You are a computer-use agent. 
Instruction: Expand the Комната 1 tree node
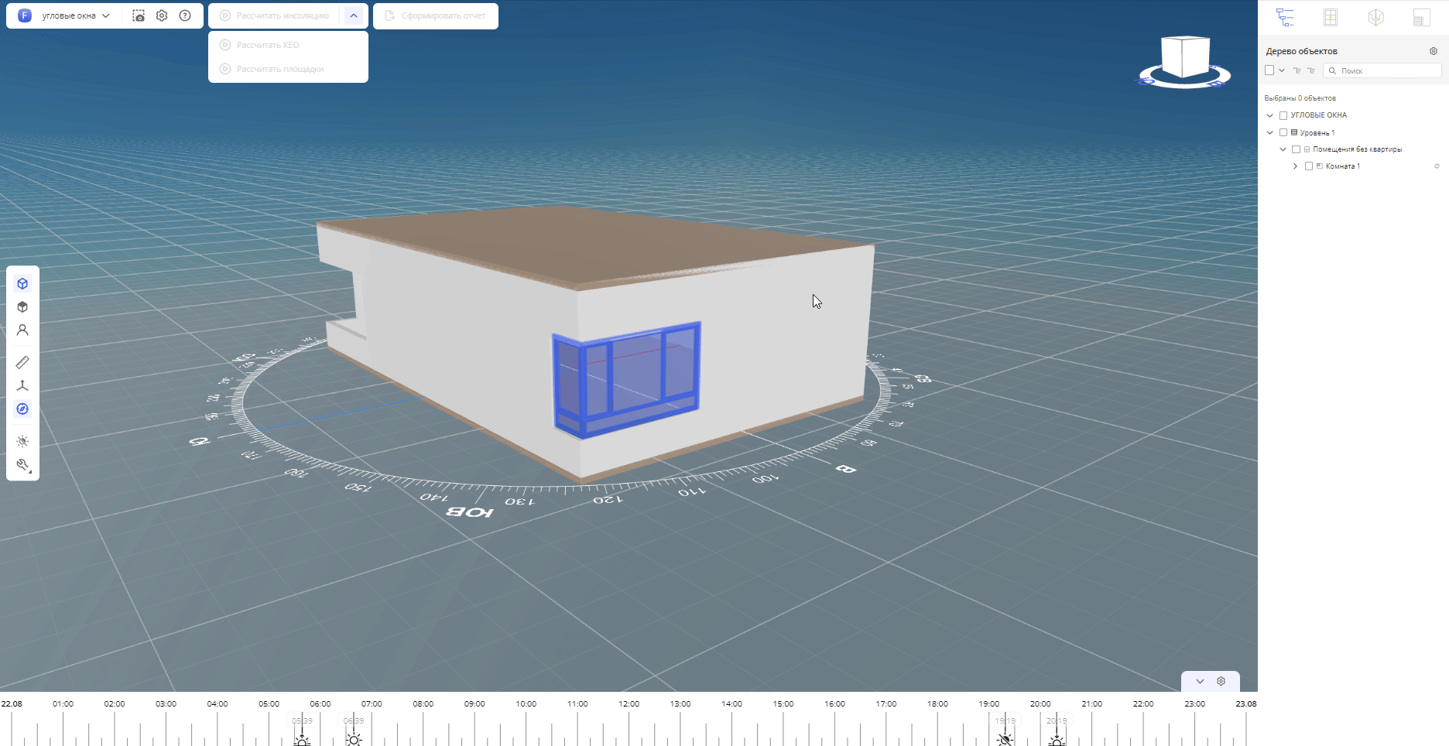coord(1296,166)
